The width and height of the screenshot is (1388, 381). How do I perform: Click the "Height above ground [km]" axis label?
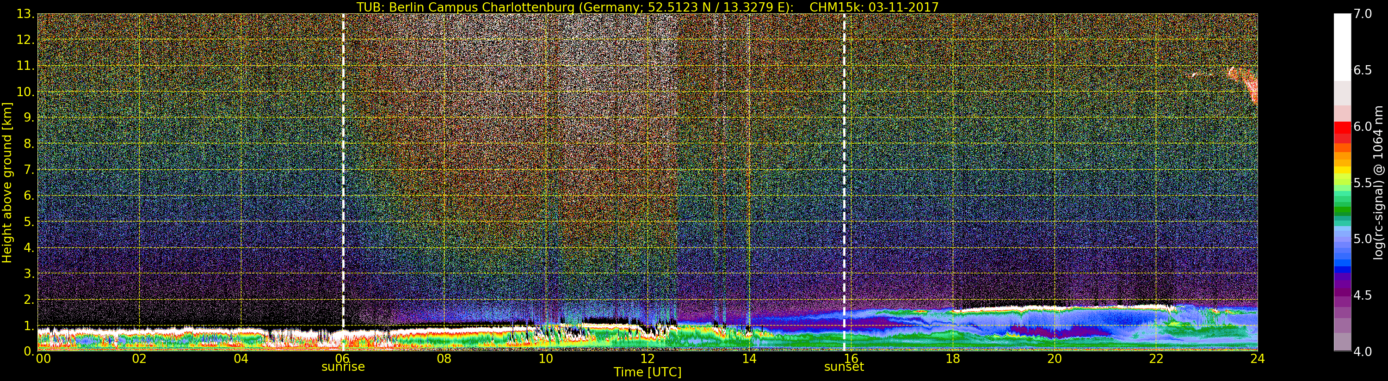(x=7, y=183)
